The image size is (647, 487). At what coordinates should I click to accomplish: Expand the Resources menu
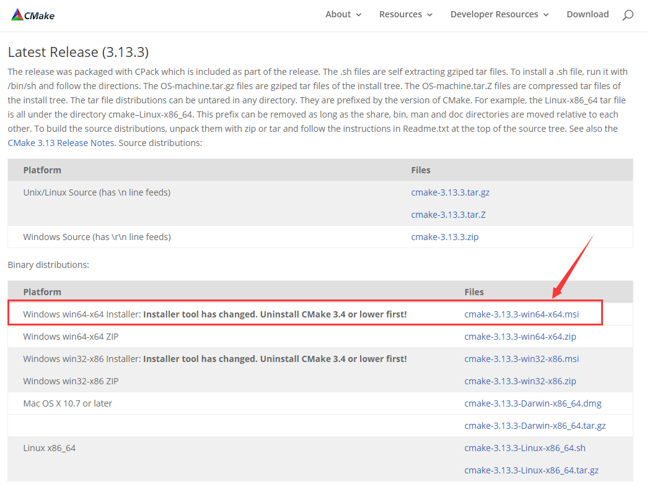click(405, 14)
